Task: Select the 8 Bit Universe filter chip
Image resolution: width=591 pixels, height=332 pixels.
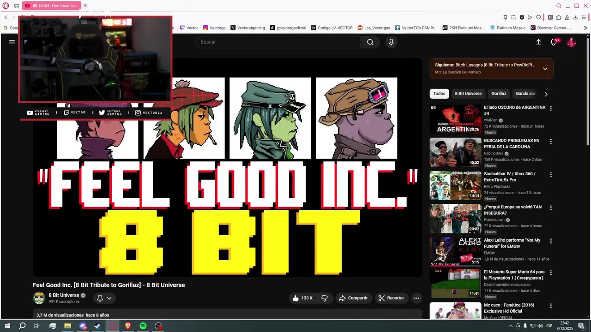Action: click(468, 94)
